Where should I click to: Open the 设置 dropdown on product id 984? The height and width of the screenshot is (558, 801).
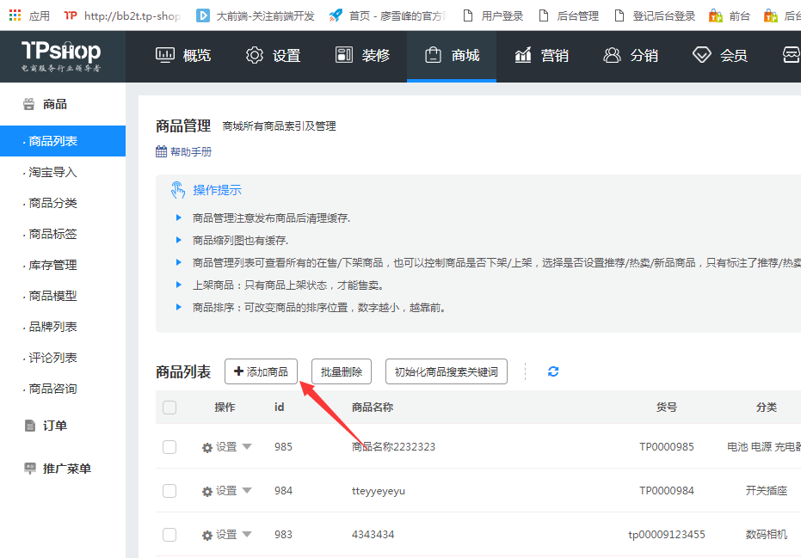pyautogui.click(x=226, y=491)
